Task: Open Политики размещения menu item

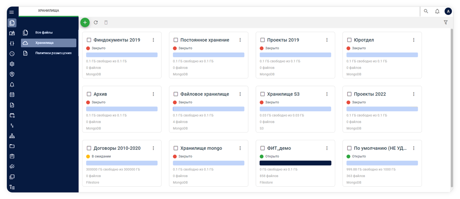Action: click(53, 53)
